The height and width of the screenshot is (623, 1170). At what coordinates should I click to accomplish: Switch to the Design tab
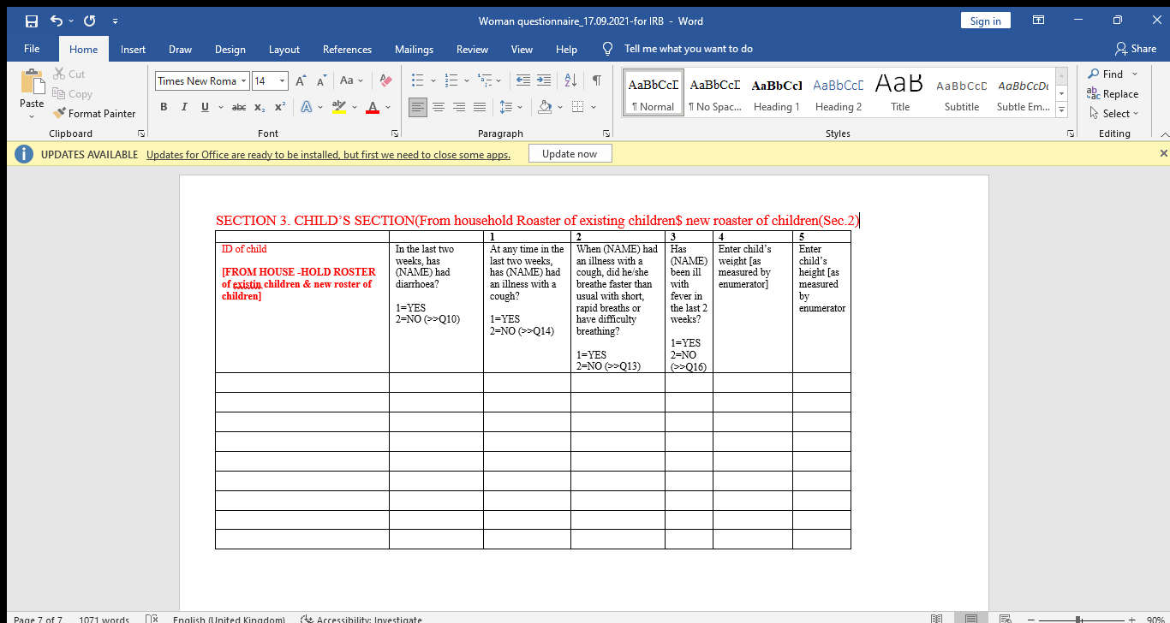coord(230,49)
